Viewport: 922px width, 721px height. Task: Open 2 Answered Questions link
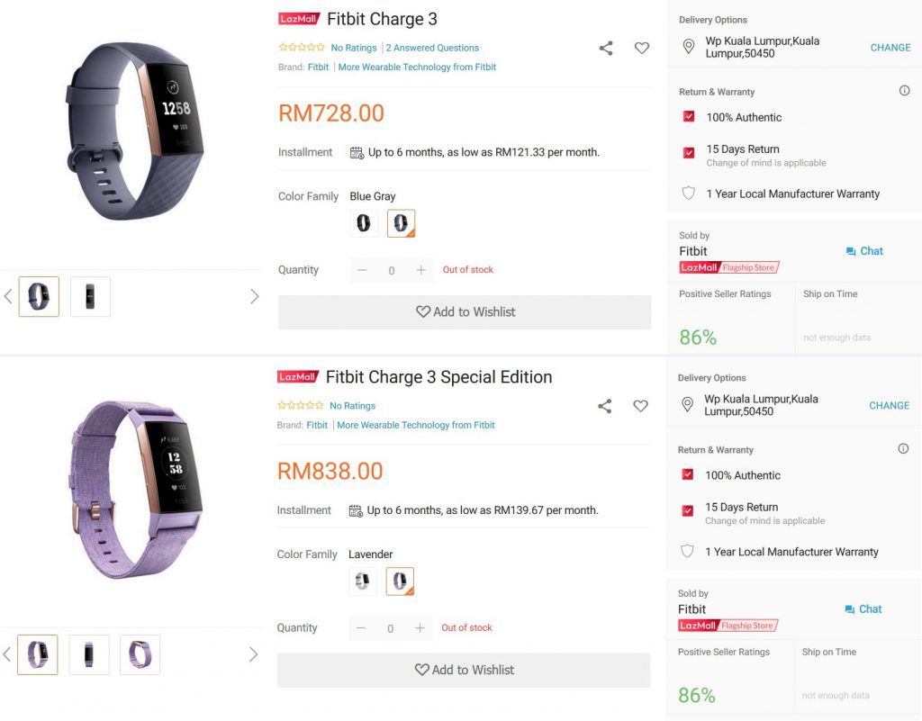coord(432,48)
